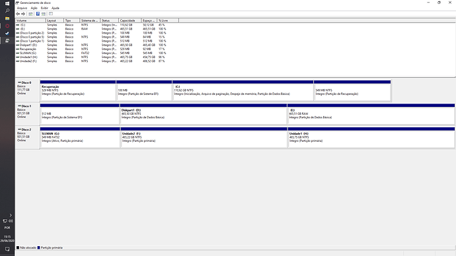The image size is (456, 256).
Task: Open the taskbar Search magnifier
Action: tap(7, 11)
